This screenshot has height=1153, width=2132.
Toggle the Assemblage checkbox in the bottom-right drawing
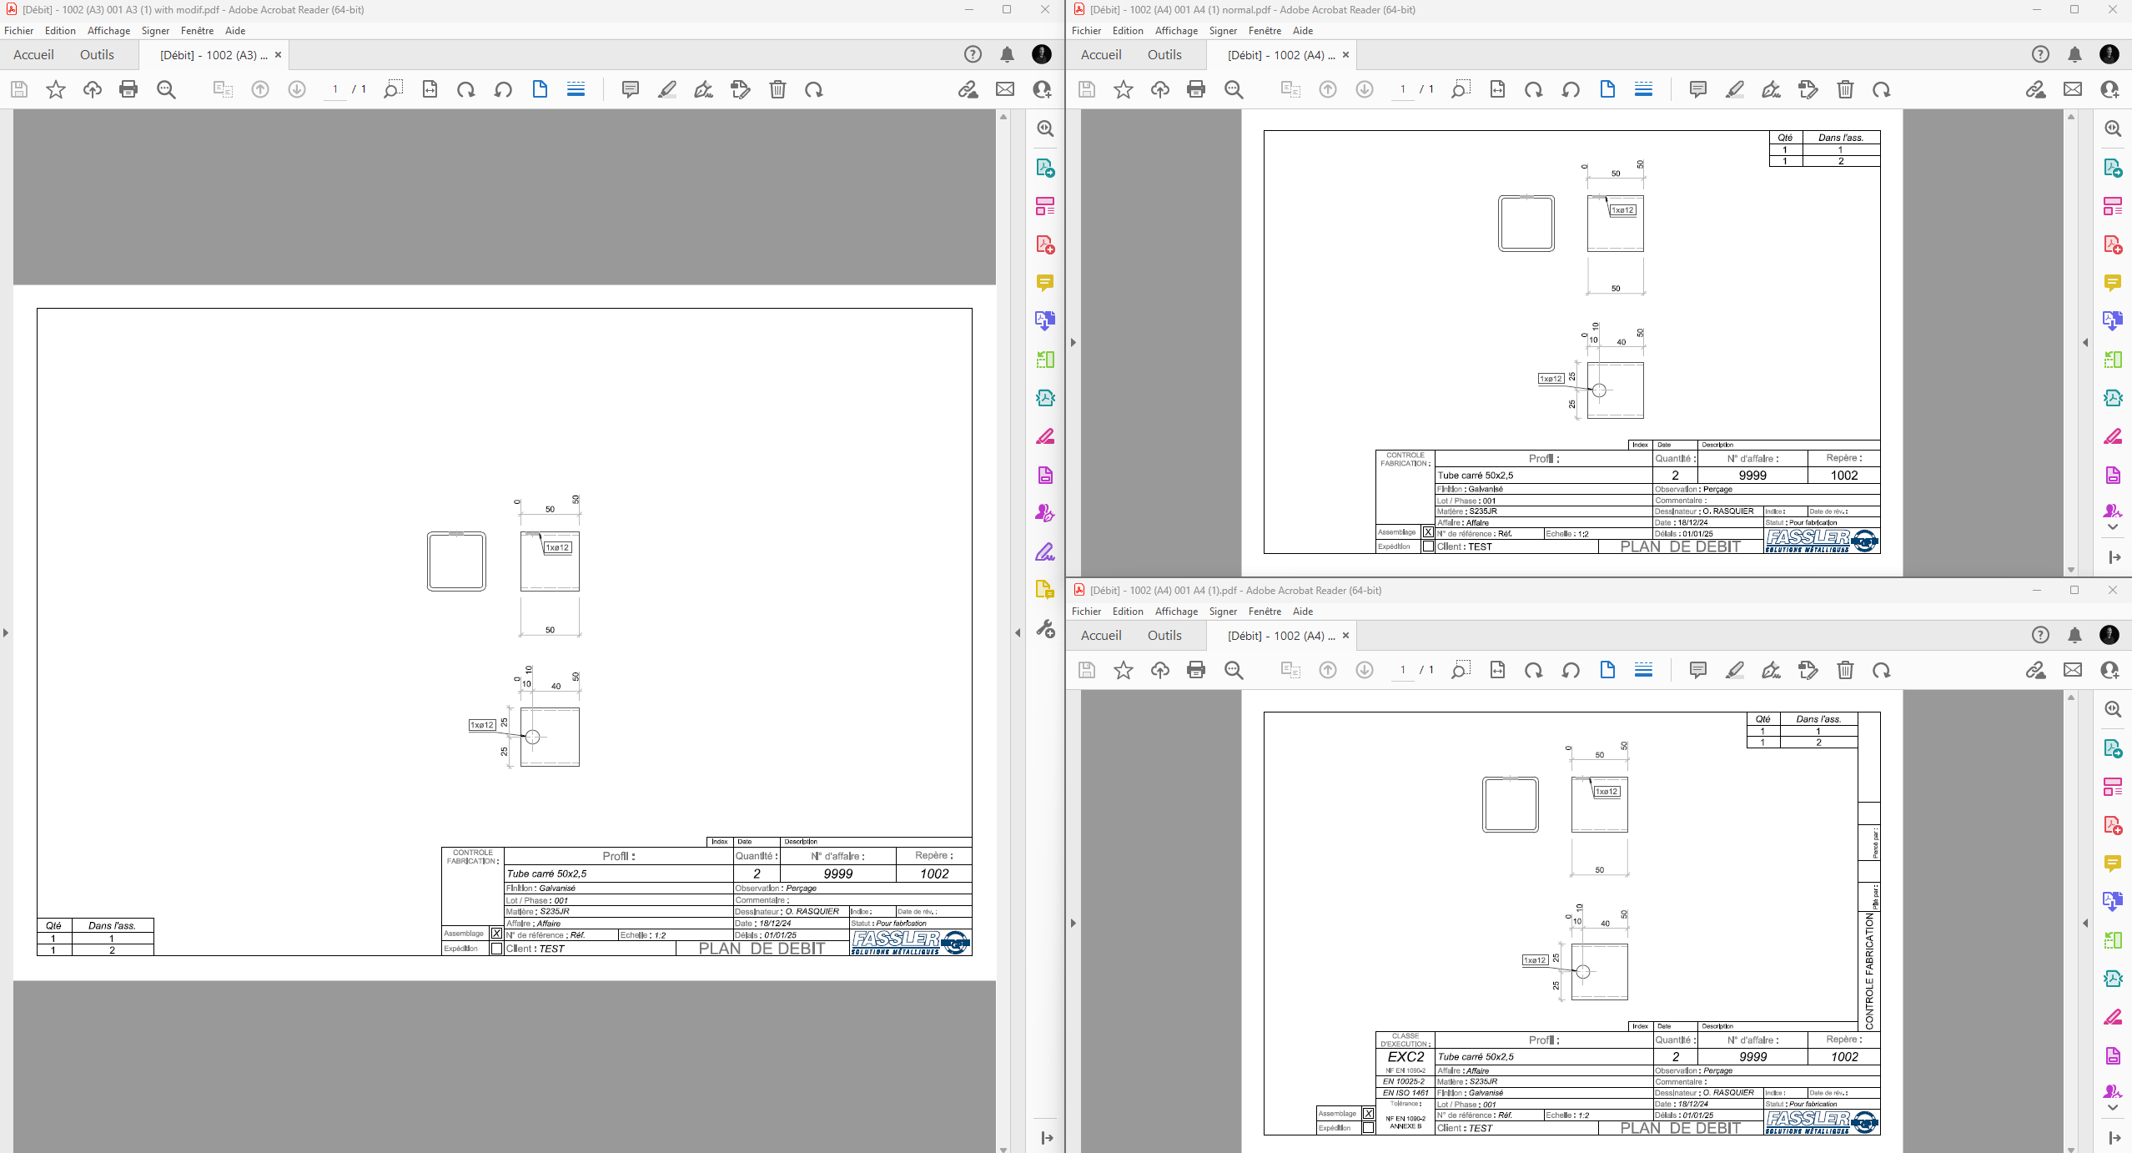(x=1368, y=1114)
